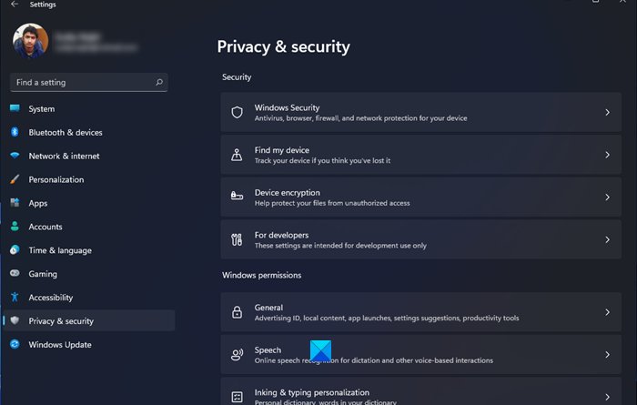
Task: Click the Accessibility figure icon
Action: 15,297
